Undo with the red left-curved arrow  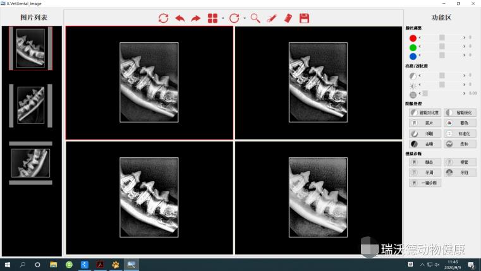pyautogui.click(x=180, y=18)
